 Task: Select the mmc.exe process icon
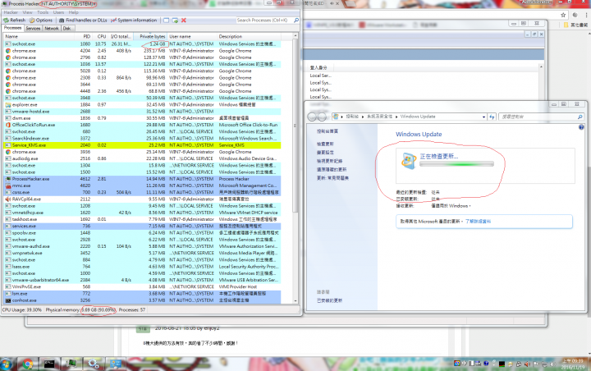[8, 185]
